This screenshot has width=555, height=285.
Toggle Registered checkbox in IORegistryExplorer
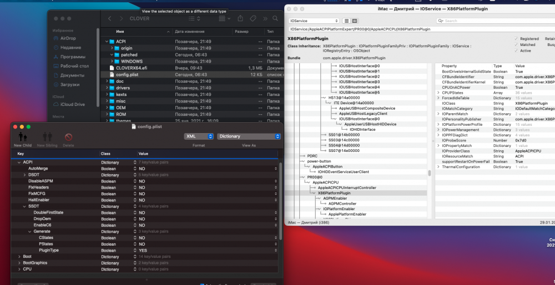pos(516,39)
